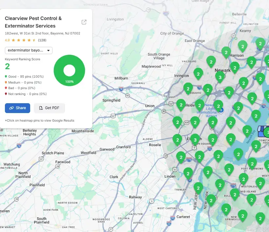Click the dropdown arrow in keyword selector

[x=48, y=50]
